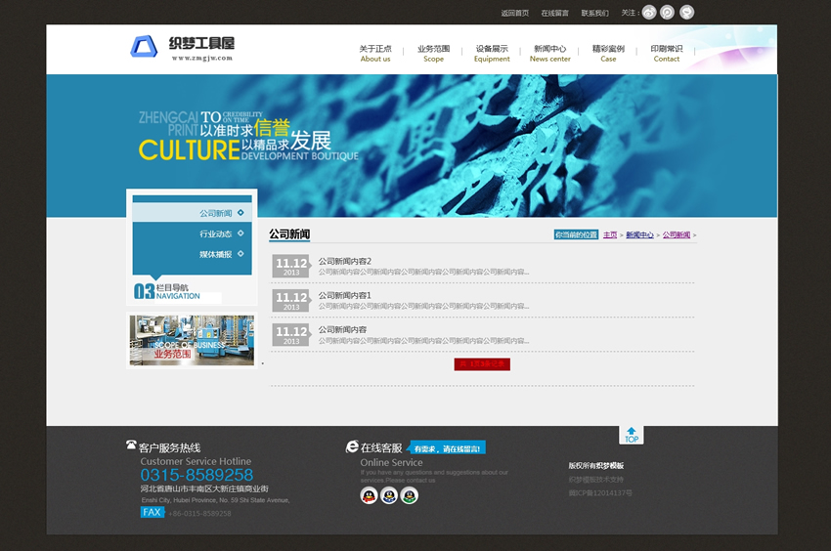Click the CULTURE hero banner image
831x551 pixels.
pos(412,146)
